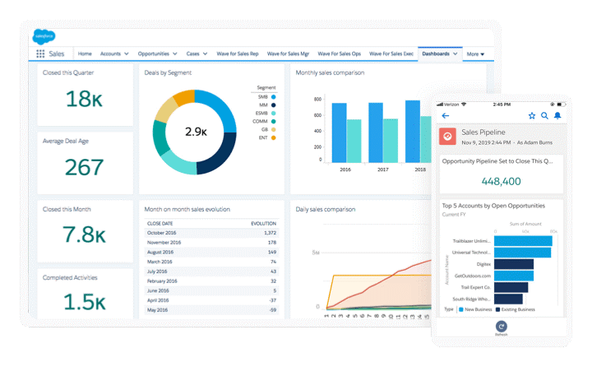Expand the Accounts tab dropdown arrow

tap(127, 53)
